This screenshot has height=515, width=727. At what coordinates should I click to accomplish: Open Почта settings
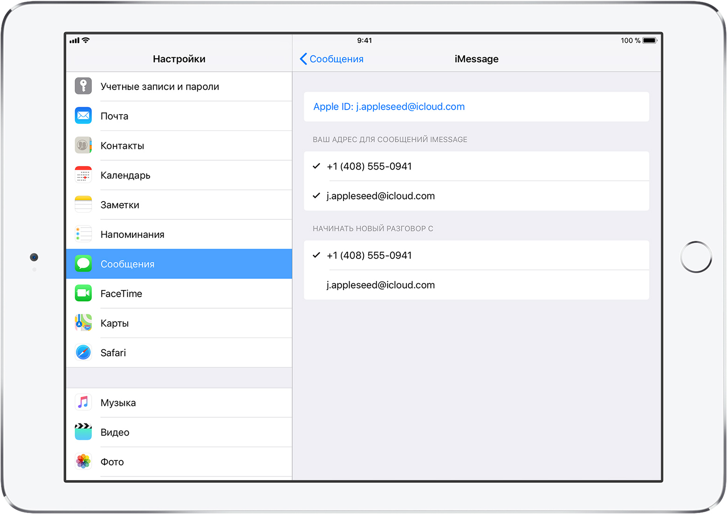click(x=179, y=116)
